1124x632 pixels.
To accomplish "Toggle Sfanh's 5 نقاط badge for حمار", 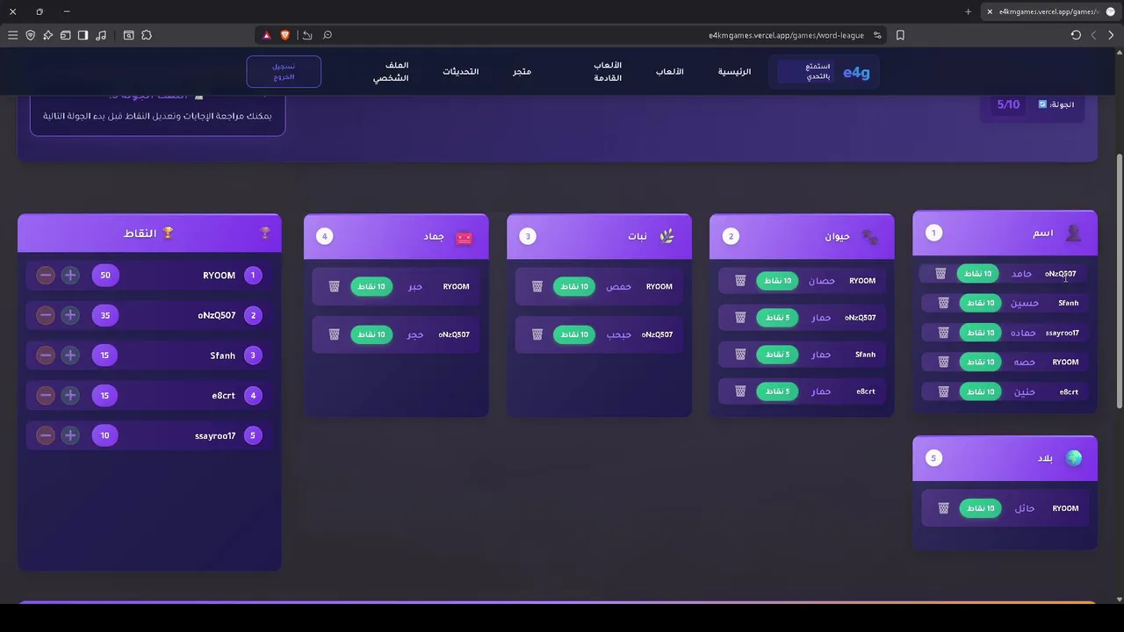I will click(777, 355).
